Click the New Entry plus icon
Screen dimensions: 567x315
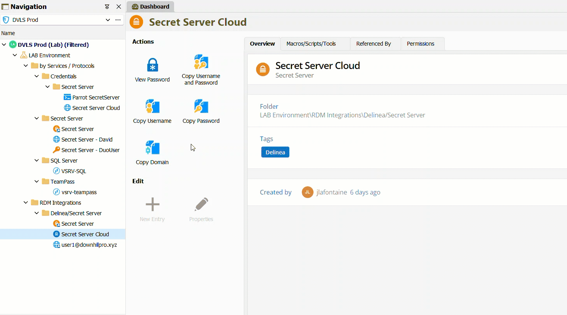(x=152, y=204)
